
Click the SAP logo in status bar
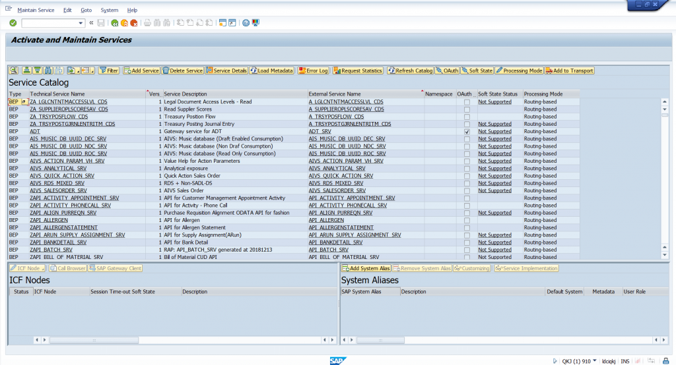pyautogui.click(x=337, y=360)
